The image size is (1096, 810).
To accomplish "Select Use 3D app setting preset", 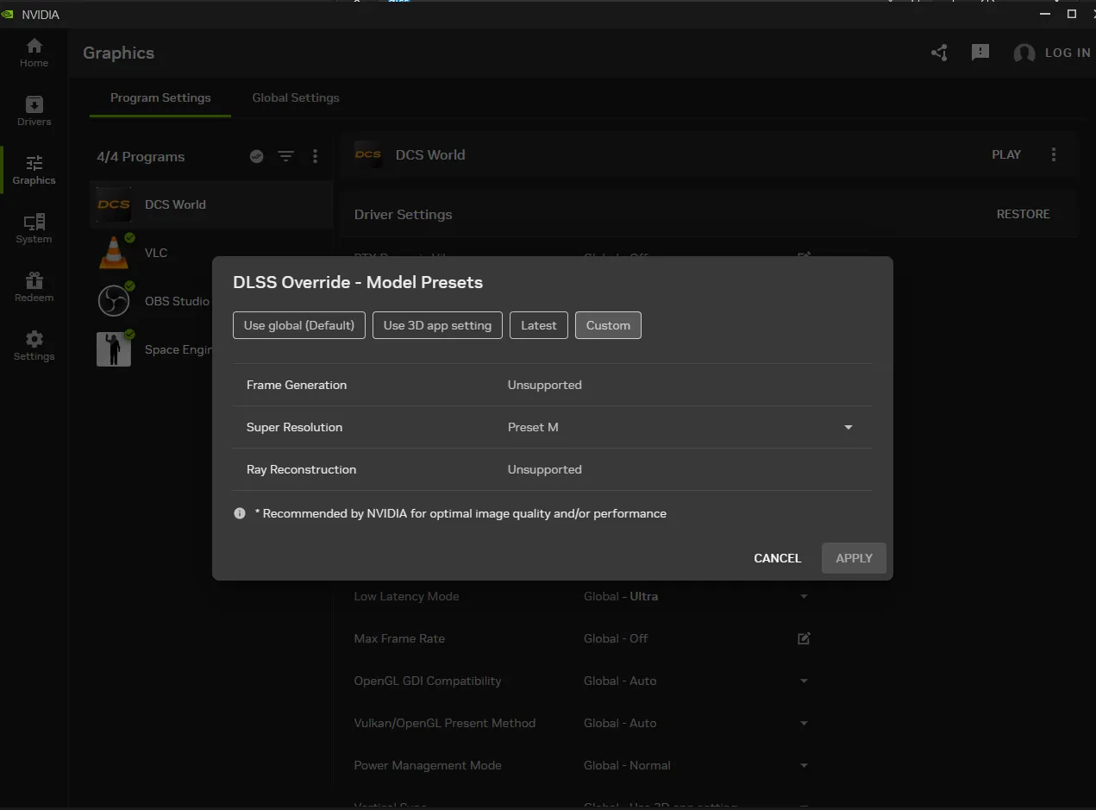I will point(437,325).
